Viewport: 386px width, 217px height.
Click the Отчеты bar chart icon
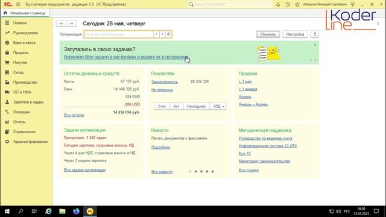point(7,122)
